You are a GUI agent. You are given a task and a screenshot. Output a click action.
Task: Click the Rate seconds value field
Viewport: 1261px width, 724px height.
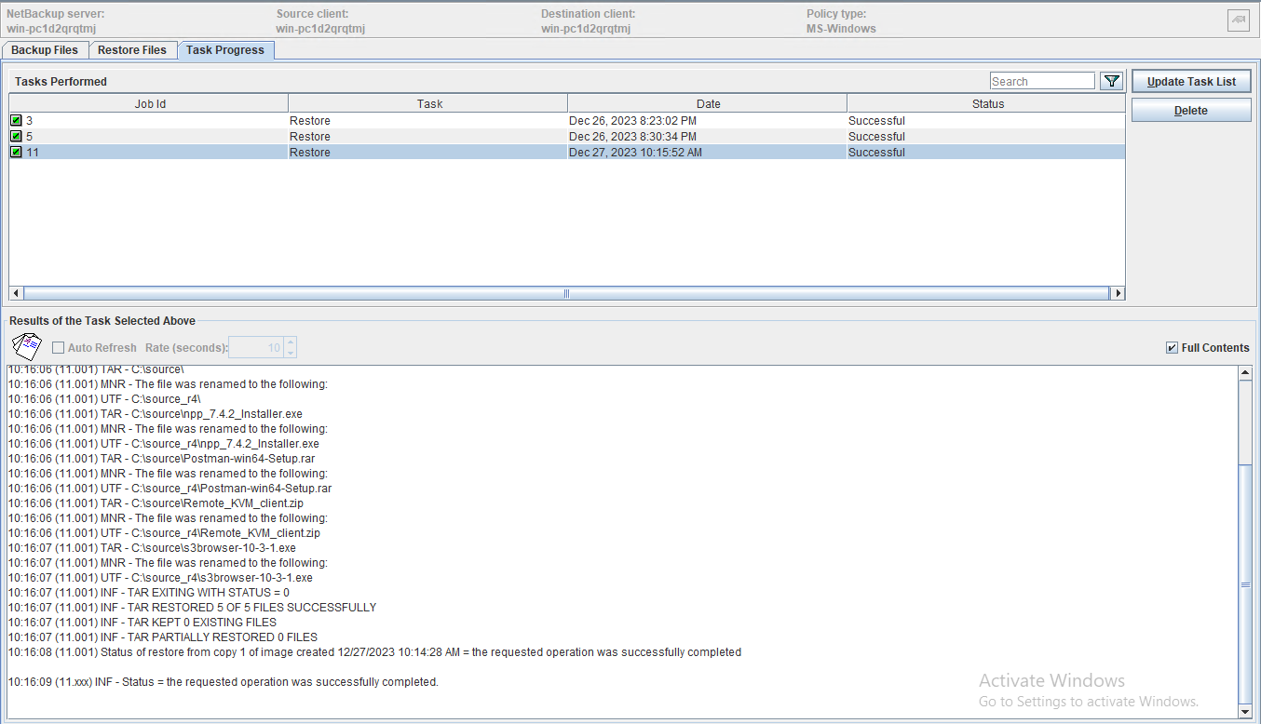[256, 348]
